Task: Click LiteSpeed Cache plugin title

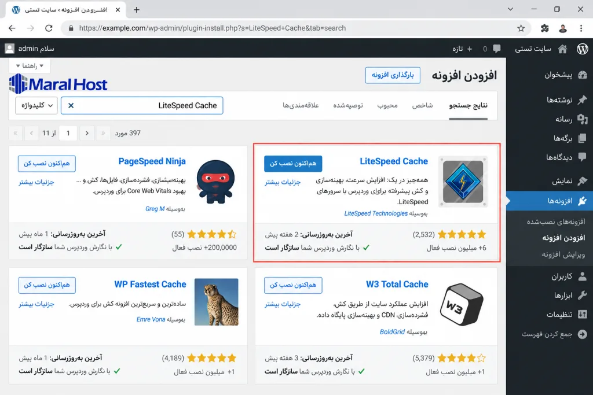Action: pos(394,161)
